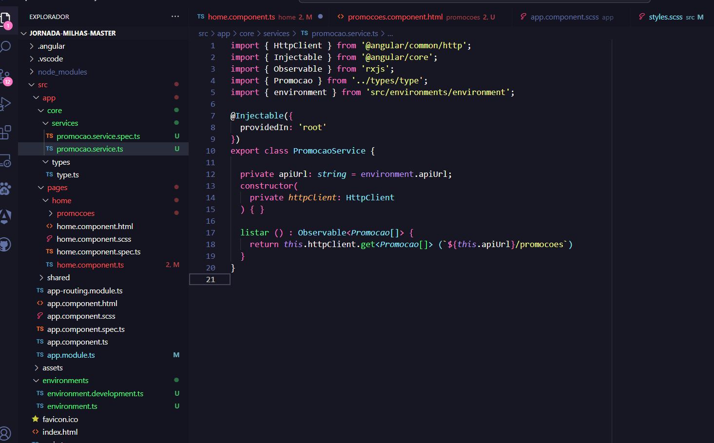Open the paw-shaped extension icon
Image resolution: width=714 pixels, height=443 pixels.
[x=5, y=189]
